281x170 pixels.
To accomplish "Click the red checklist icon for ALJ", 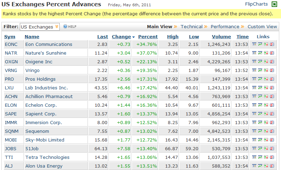I will (x=272, y=166).
